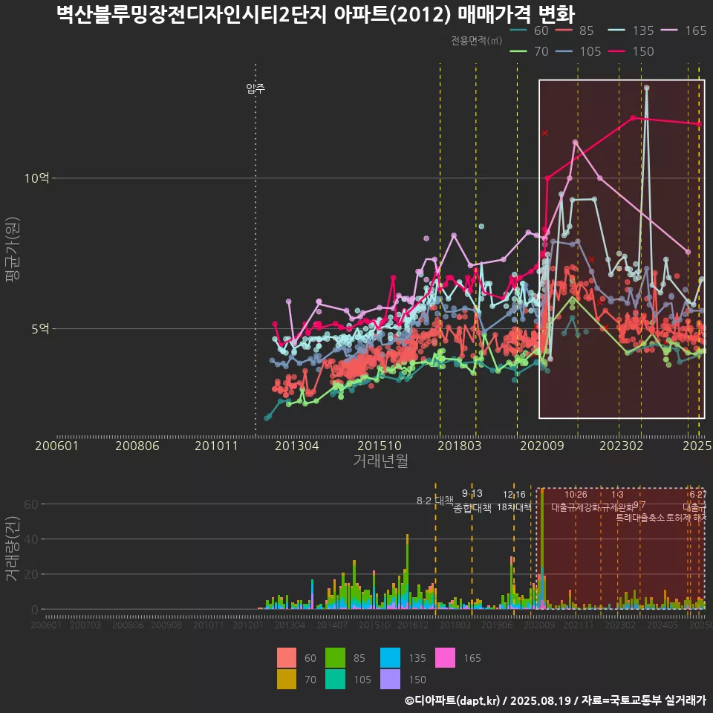The width and height of the screenshot is (713, 713).
Task: Click 200806 on the price chart x-axis
Action: pyautogui.click(x=137, y=445)
